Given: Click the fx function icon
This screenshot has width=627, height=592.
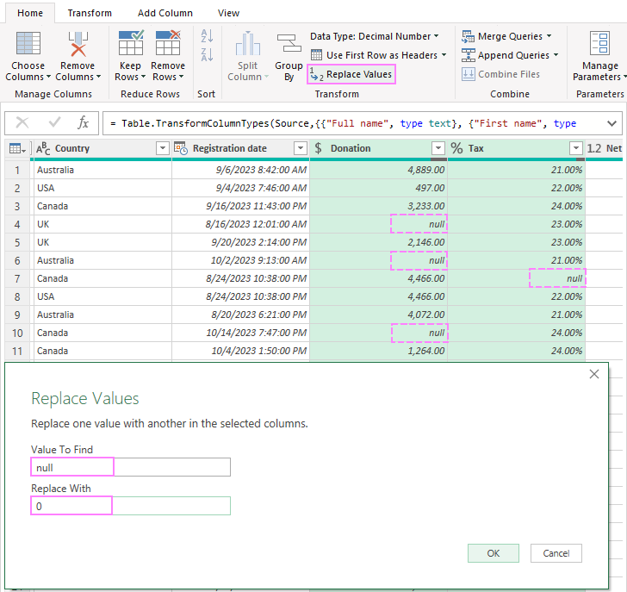Looking at the screenshot, I should tap(83, 123).
